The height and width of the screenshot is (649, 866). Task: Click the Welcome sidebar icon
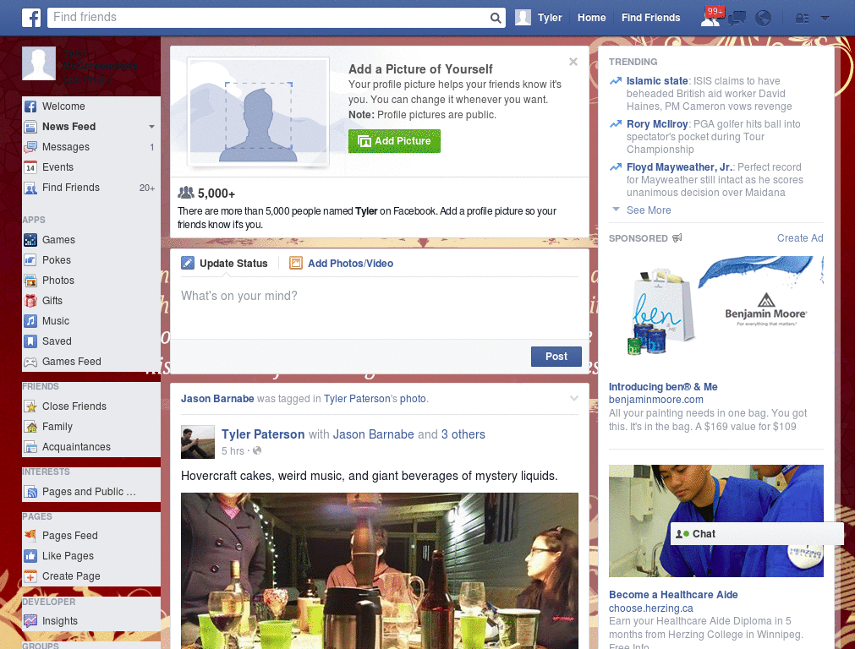click(30, 106)
